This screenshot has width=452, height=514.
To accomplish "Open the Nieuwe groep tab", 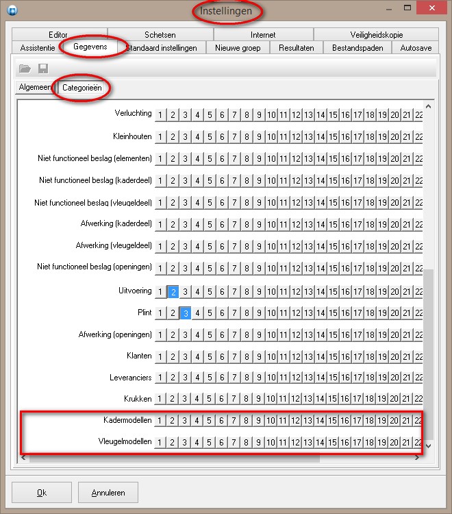I will 238,48.
